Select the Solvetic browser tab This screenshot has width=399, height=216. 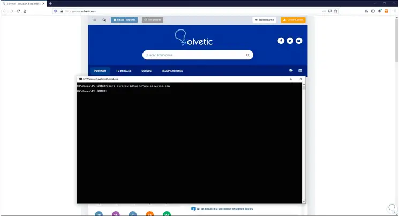24,4
